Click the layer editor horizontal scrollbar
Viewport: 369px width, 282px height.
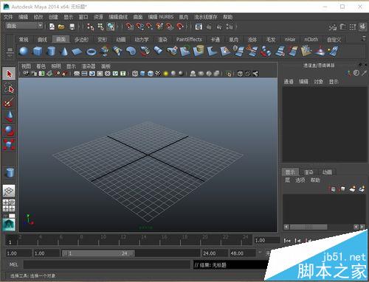308,227
